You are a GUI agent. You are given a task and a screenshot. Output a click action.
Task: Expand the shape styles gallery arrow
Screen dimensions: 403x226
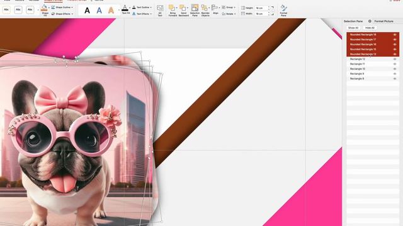coord(38,10)
